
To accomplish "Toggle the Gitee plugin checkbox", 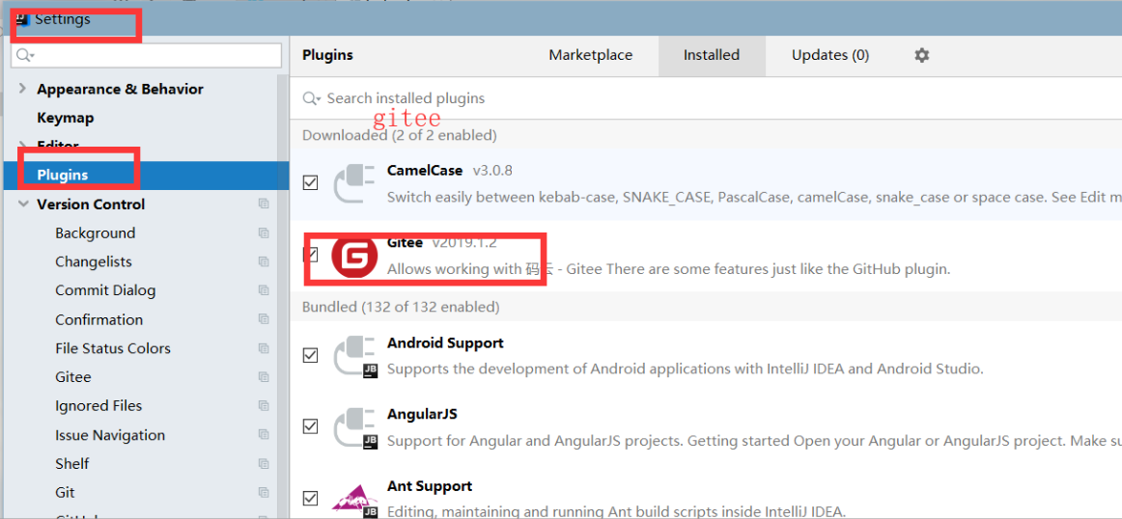I will click(x=311, y=255).
